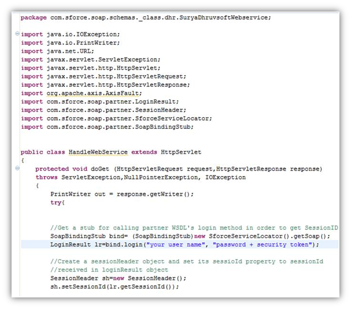The width and height of the screenshot is (351, 309).
Task: Select the HandleWebService class name
Action: pyautogui.click(x=98, y=152)
